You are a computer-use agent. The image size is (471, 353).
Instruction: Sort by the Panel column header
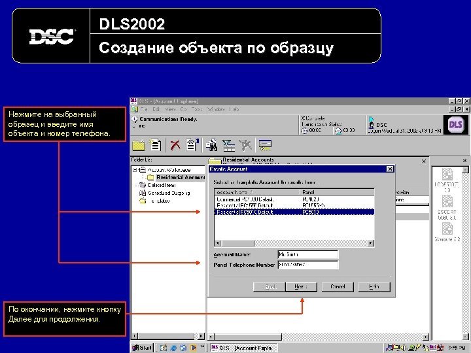click(337, 192)
